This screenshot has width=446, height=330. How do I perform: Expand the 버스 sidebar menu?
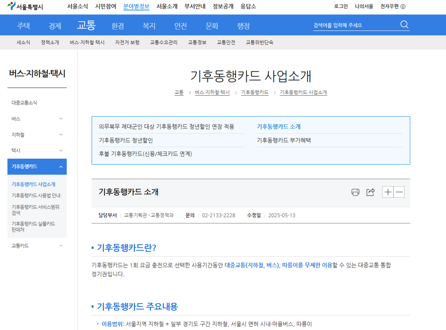pos(61,119)
